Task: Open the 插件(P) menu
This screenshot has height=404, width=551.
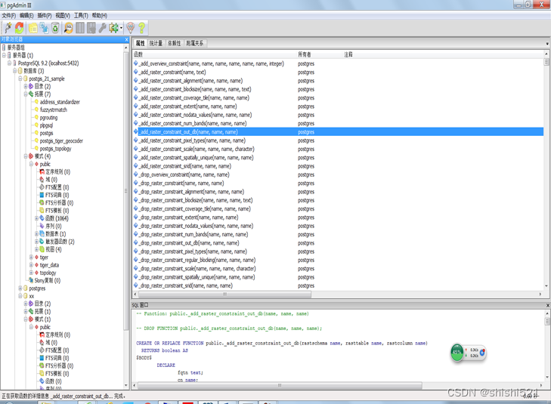Action: click(45, 15)
